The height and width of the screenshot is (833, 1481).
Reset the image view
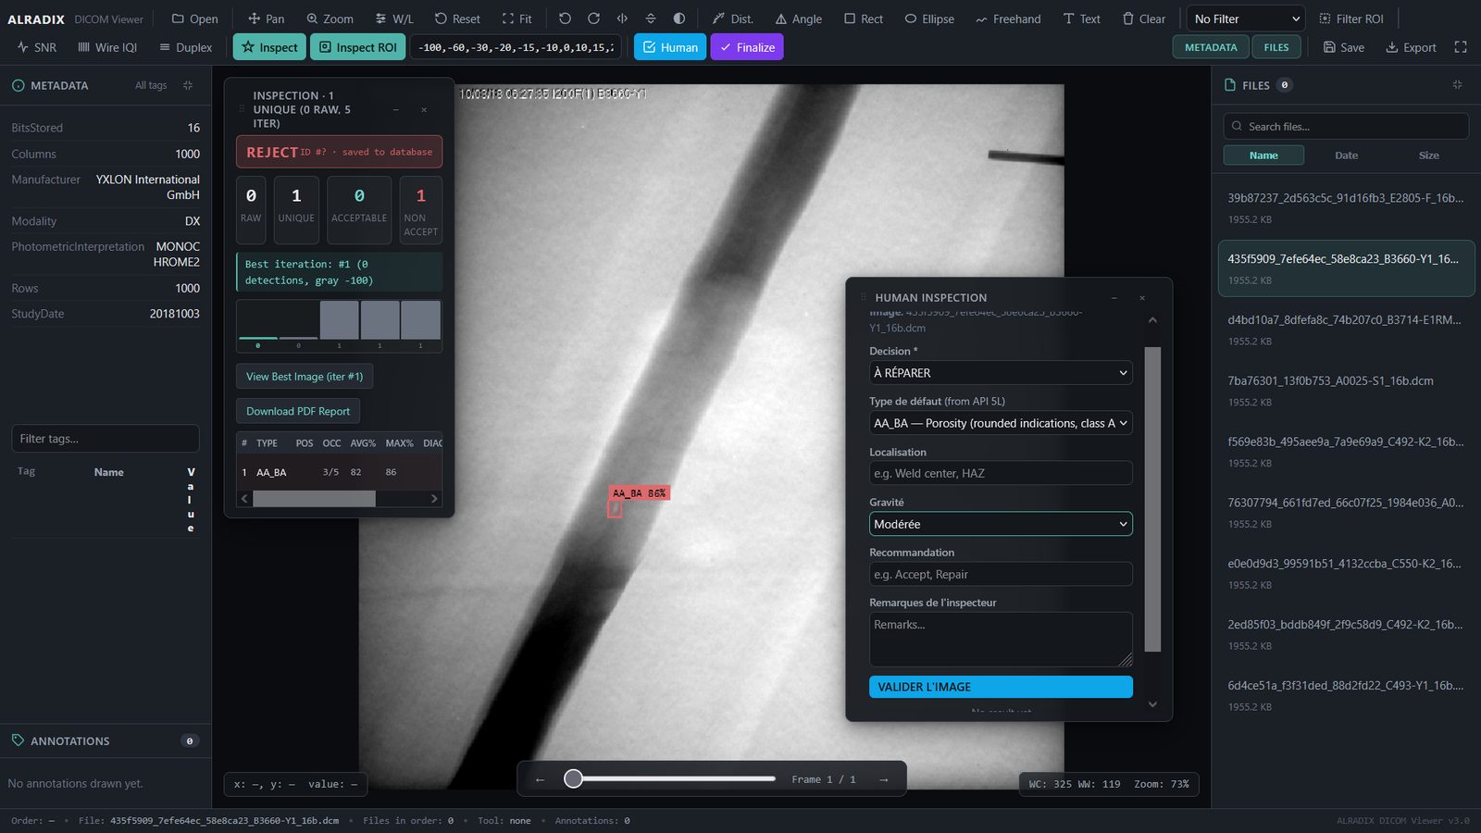click(457, 19)
